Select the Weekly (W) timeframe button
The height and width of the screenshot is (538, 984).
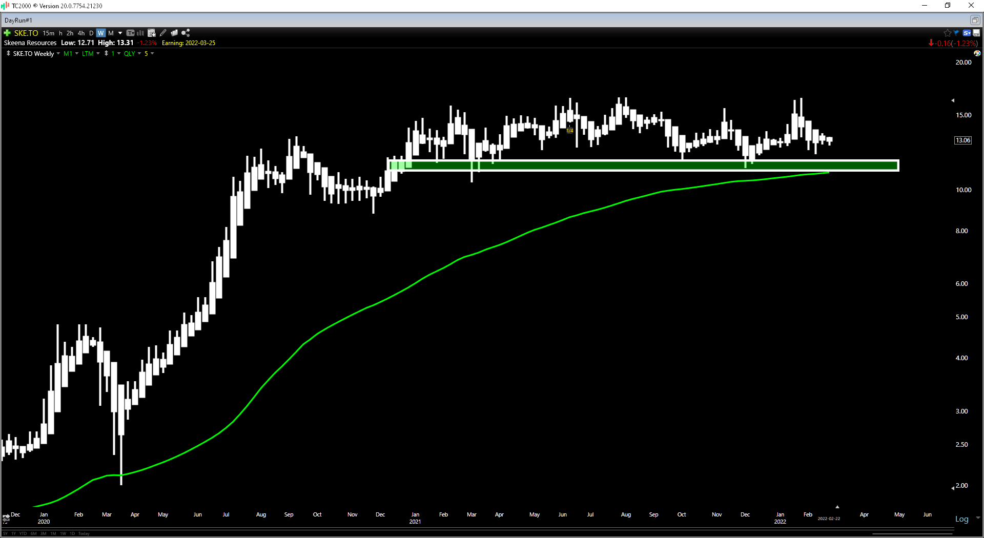(x=100, y=33)
